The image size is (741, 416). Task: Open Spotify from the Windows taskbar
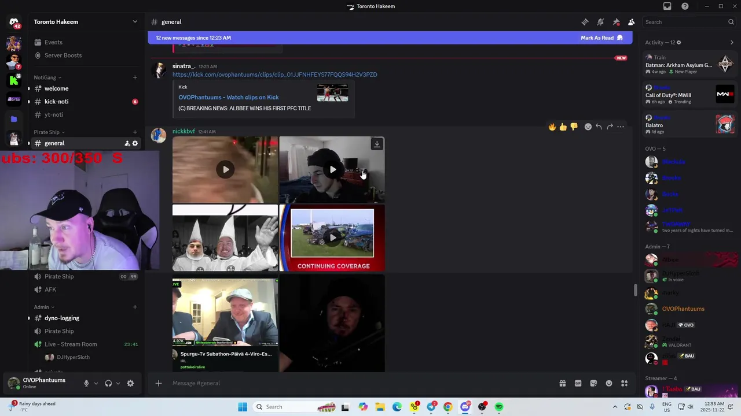point(499,407)
